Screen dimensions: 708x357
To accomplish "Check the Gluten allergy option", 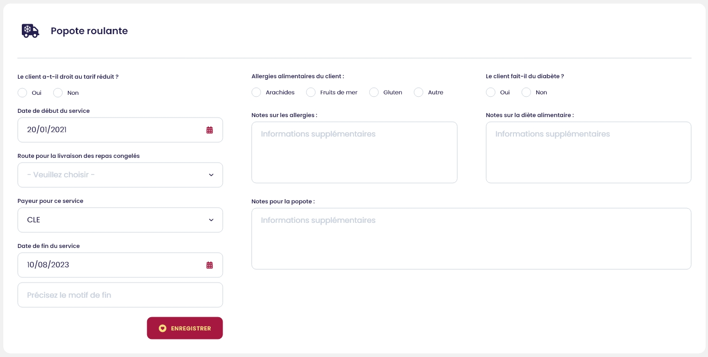I will [x=374, y=92].
